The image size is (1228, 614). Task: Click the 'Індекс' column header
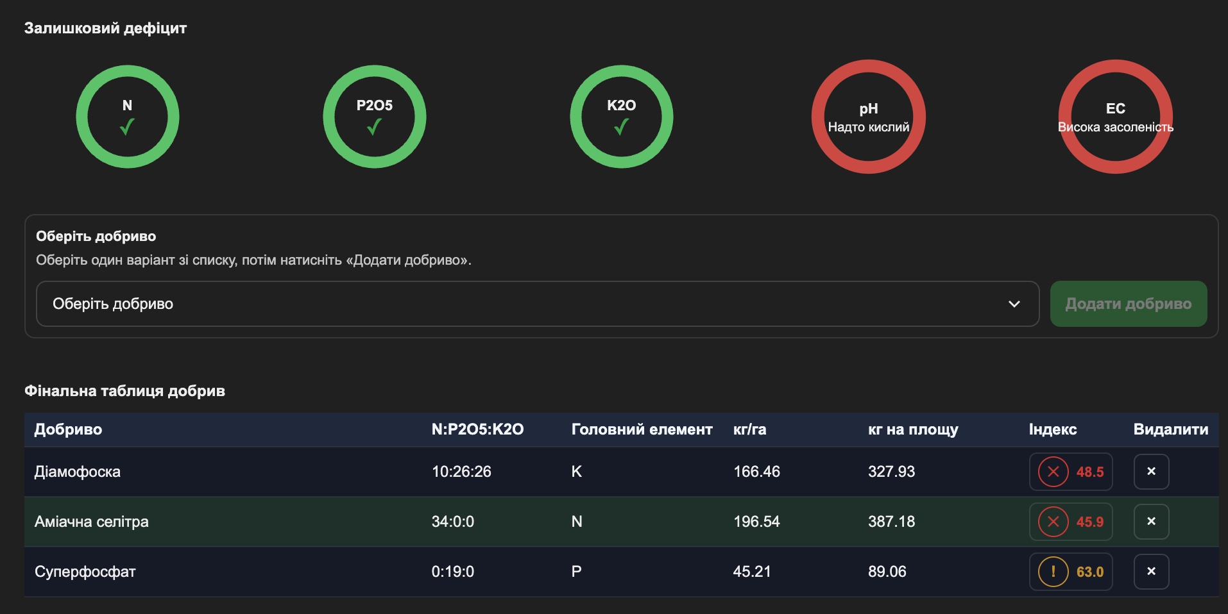pyautogui.click(x=1053, y=429)
